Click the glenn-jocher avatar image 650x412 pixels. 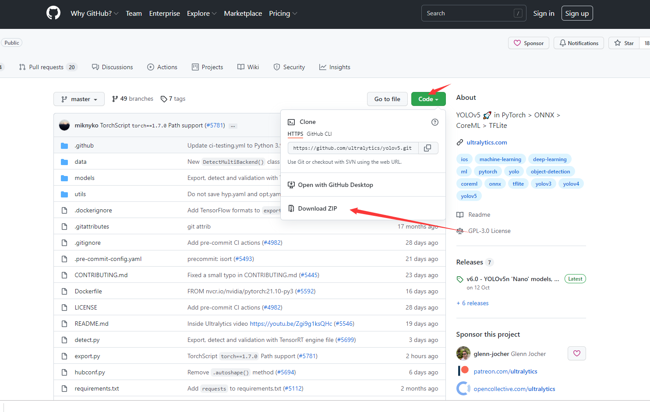tap(463, 353)
